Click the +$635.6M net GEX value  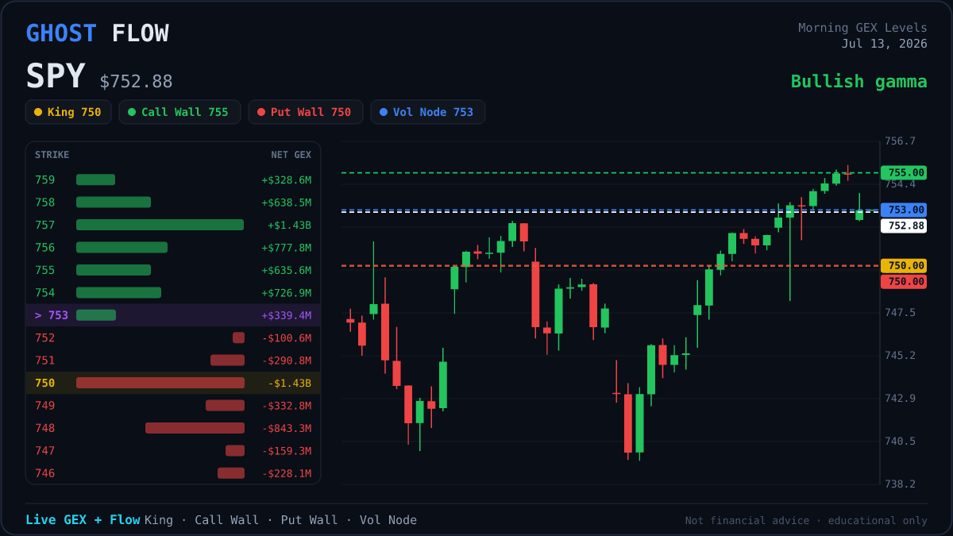286,270
